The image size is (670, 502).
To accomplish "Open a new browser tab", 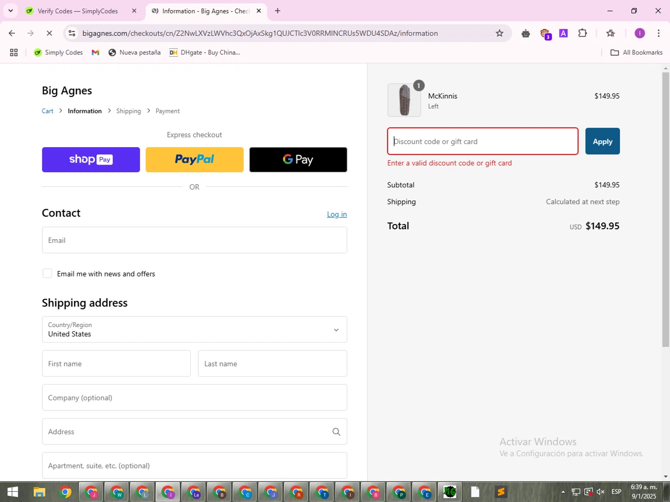I will [x=277, y=11].
